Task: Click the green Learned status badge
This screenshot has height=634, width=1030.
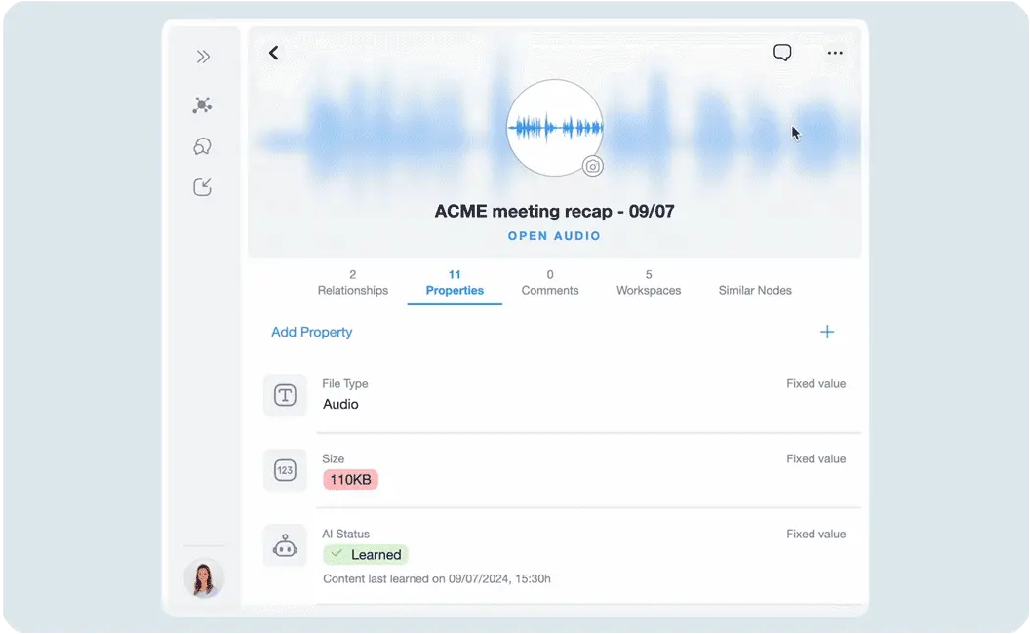Action: (x=366, y=555)
